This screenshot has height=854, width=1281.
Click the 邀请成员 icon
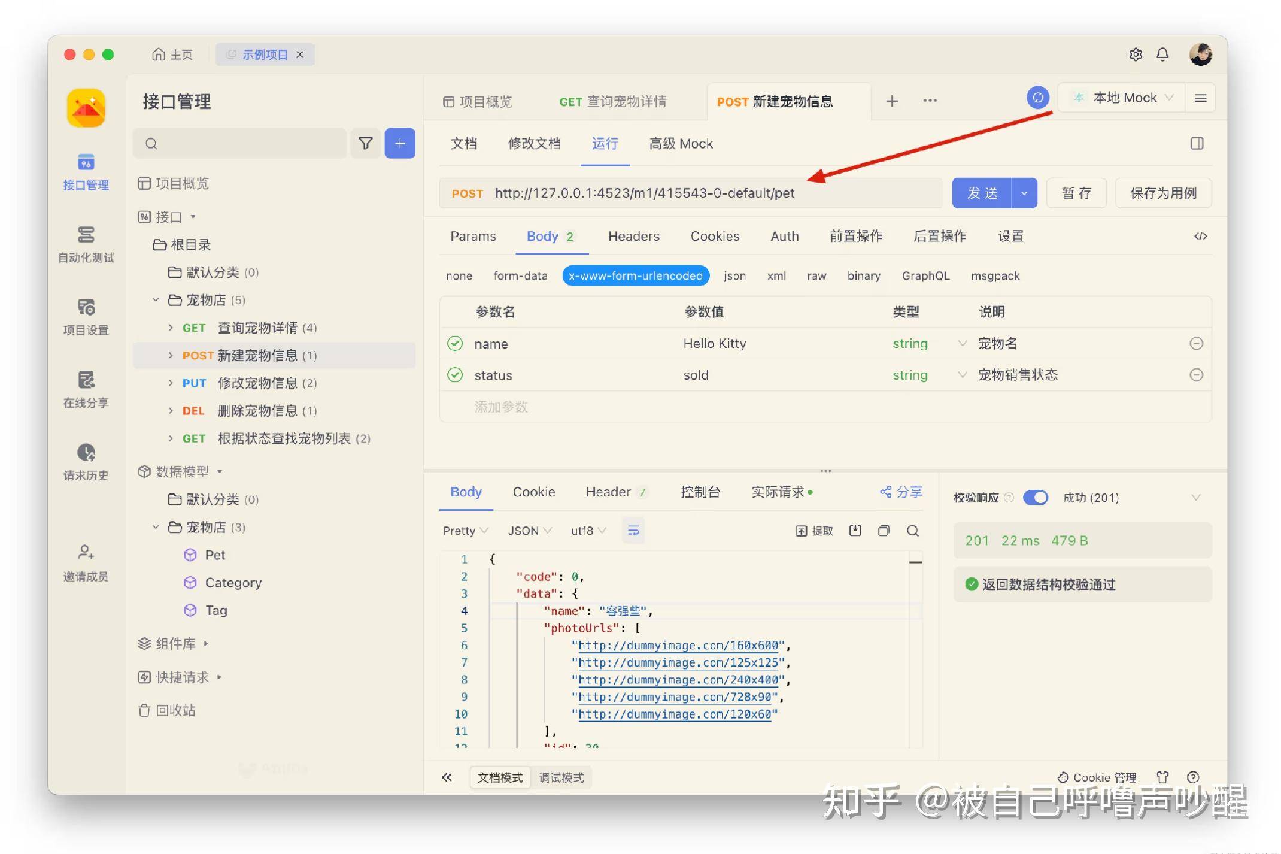coord(86,552)
